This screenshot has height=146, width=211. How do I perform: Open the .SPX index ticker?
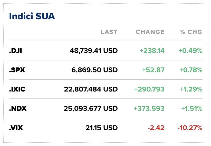17,70
